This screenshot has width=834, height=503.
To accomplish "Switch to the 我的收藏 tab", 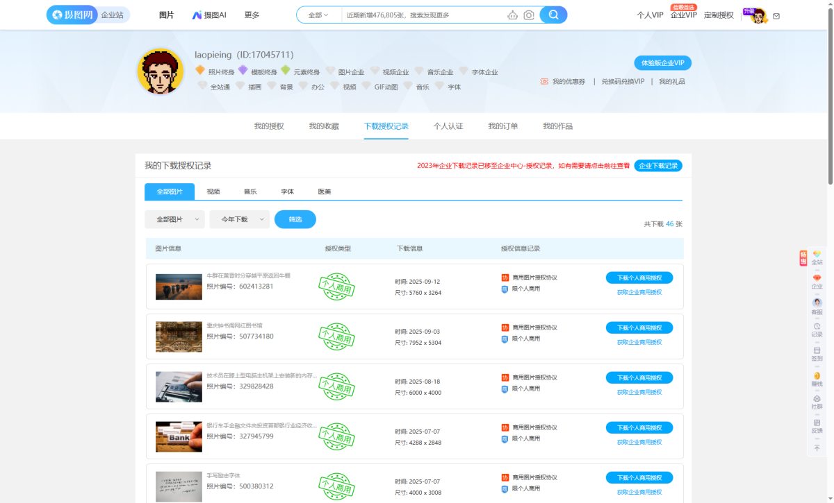I will [324, 126].
